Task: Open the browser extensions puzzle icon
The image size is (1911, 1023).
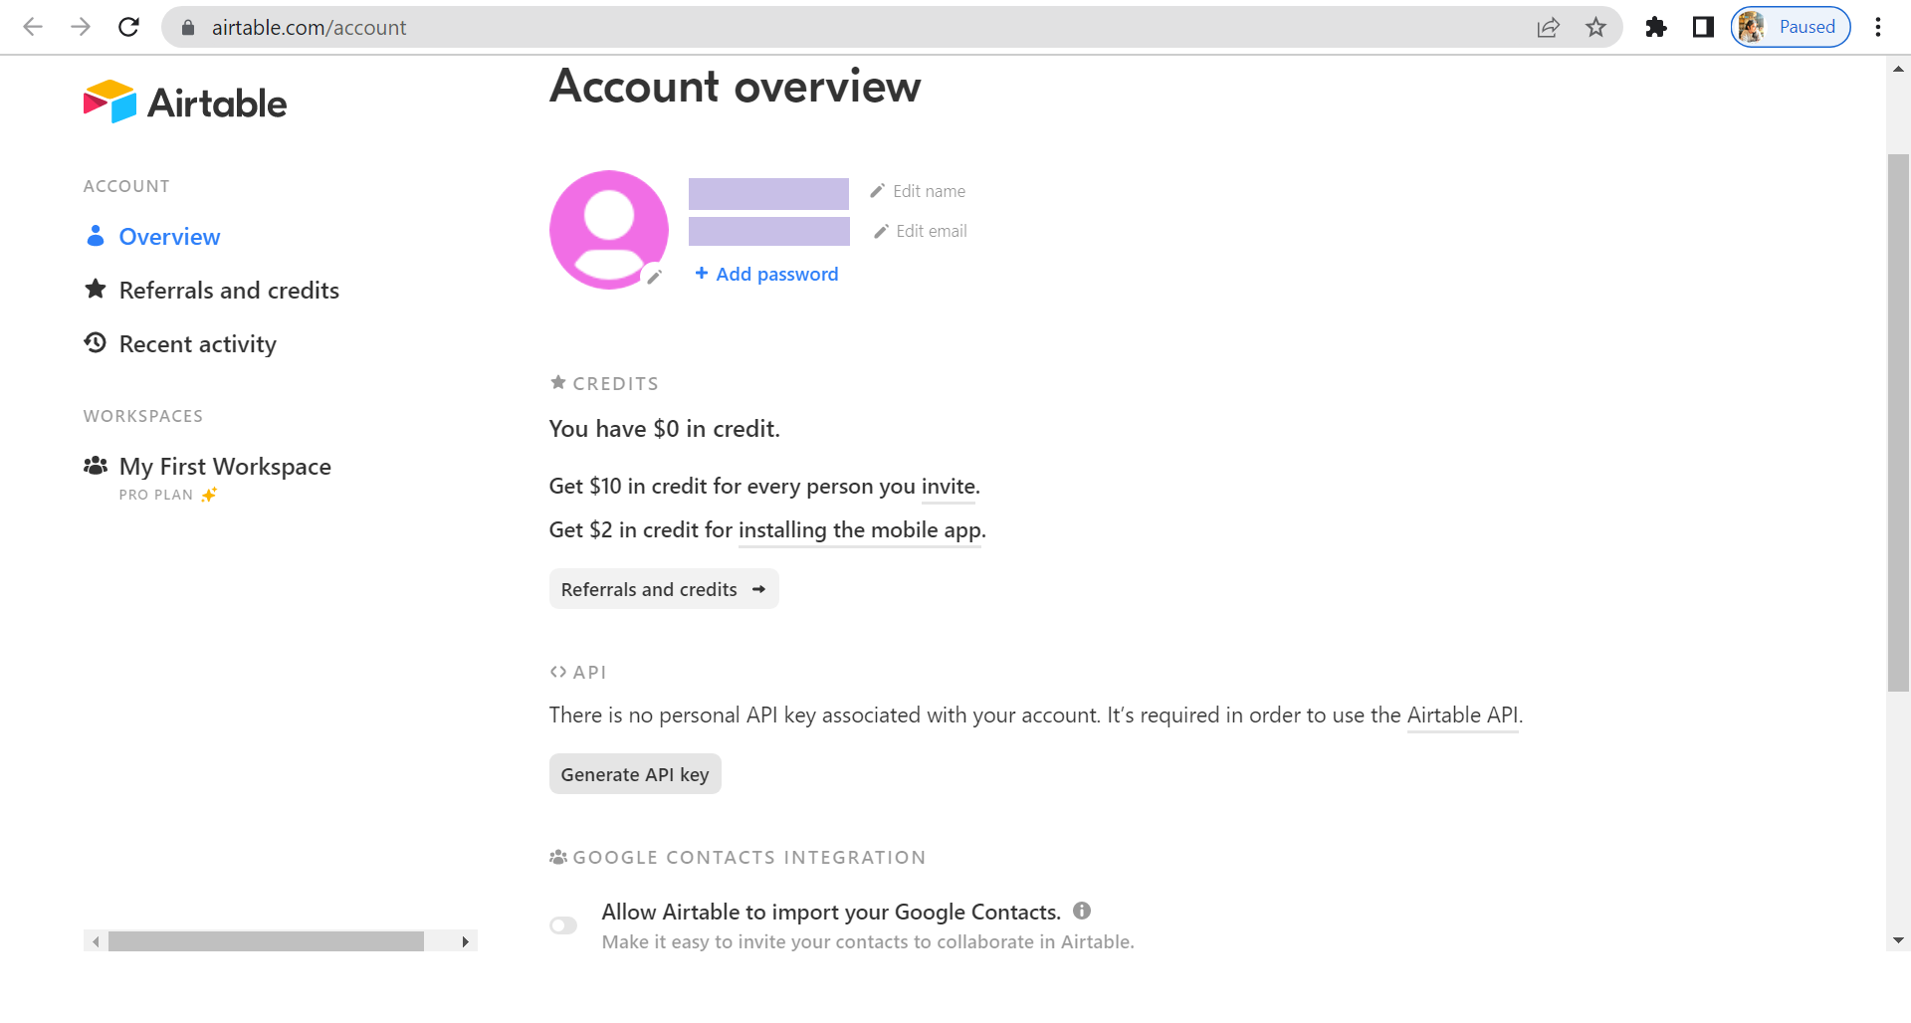Action: pyautogui.click(x=1655, y=27)
